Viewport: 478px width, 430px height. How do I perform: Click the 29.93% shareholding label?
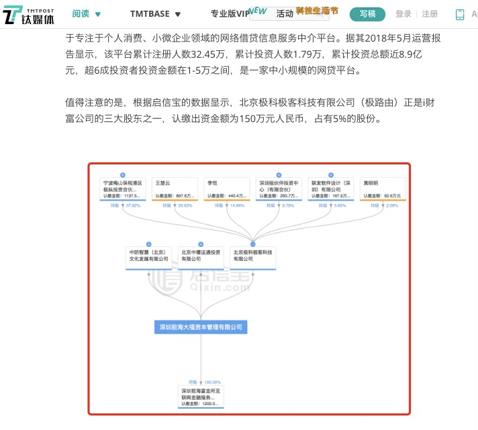coord(185,205)
